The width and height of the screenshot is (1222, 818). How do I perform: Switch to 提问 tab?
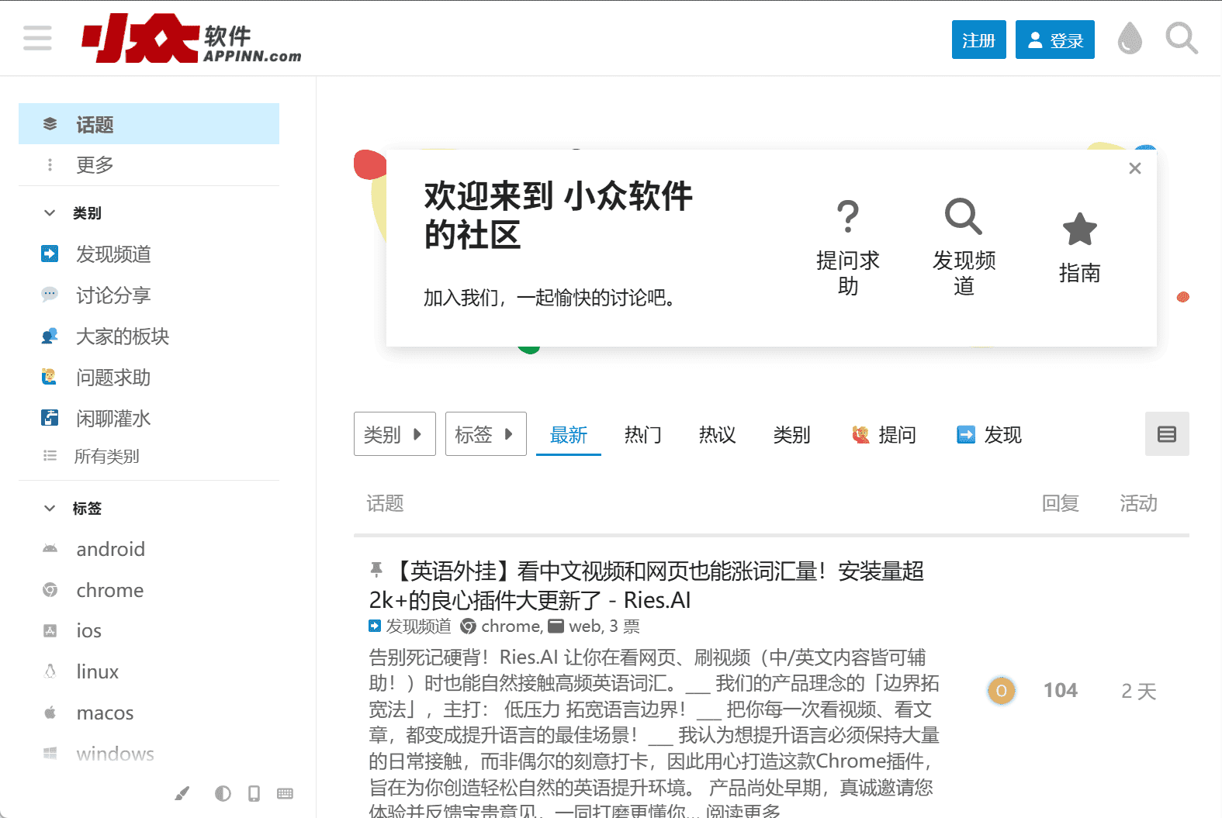pyautogui.click(x=884, y=434)
